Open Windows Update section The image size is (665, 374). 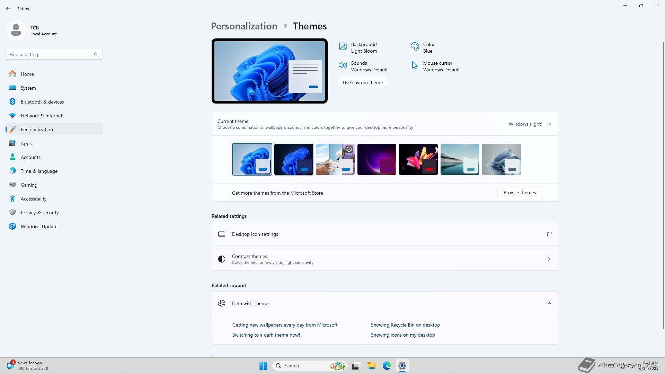(39, 226)
